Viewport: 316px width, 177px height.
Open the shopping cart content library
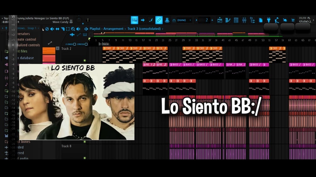293,20
